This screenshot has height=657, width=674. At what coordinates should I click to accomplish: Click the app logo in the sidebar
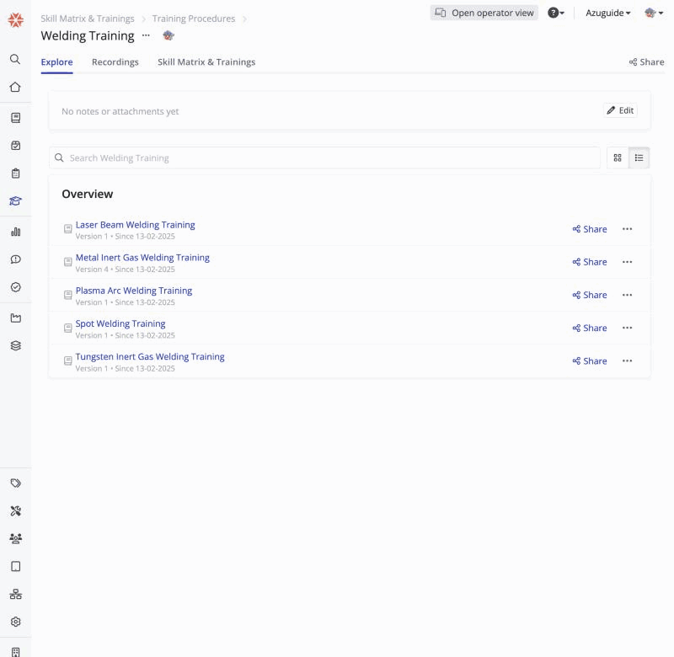coord(15,19)
